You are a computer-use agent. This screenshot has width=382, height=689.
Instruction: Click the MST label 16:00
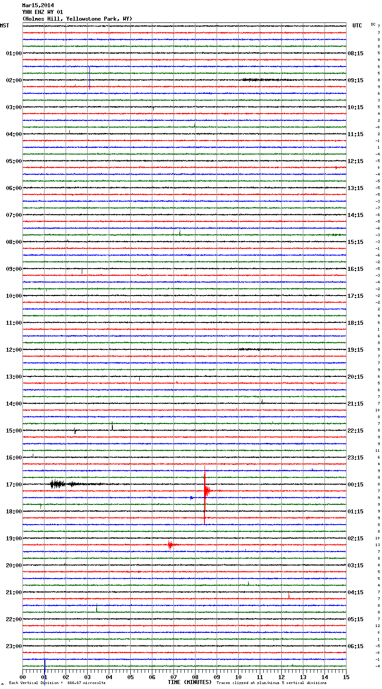point(14,458)
